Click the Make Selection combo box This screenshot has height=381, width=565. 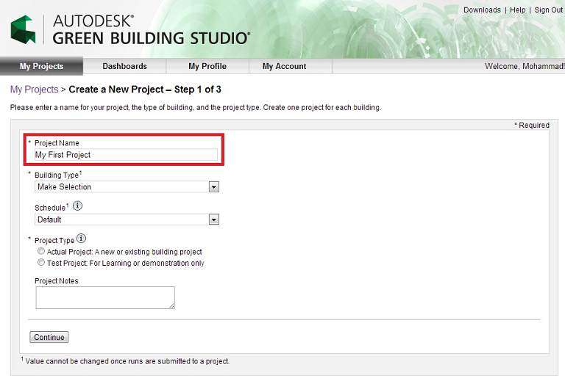pyautogui.click(x=127, y=187)
